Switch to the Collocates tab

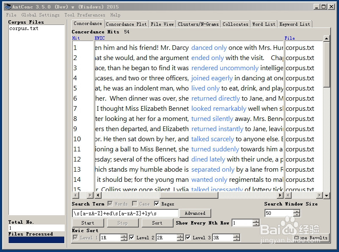[235, 24]
